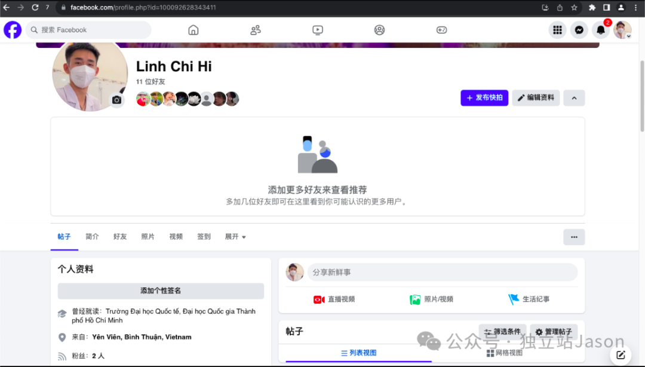Open the friends icon in top navigation
This screenshot has height=367, width=645.
tap(255, 29)
